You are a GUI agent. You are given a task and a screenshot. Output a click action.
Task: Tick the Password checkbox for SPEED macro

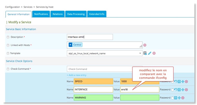click(172, 82)
